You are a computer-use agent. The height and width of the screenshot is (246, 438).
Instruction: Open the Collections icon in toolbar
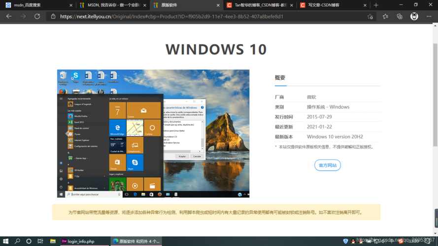tap(400, 16)
